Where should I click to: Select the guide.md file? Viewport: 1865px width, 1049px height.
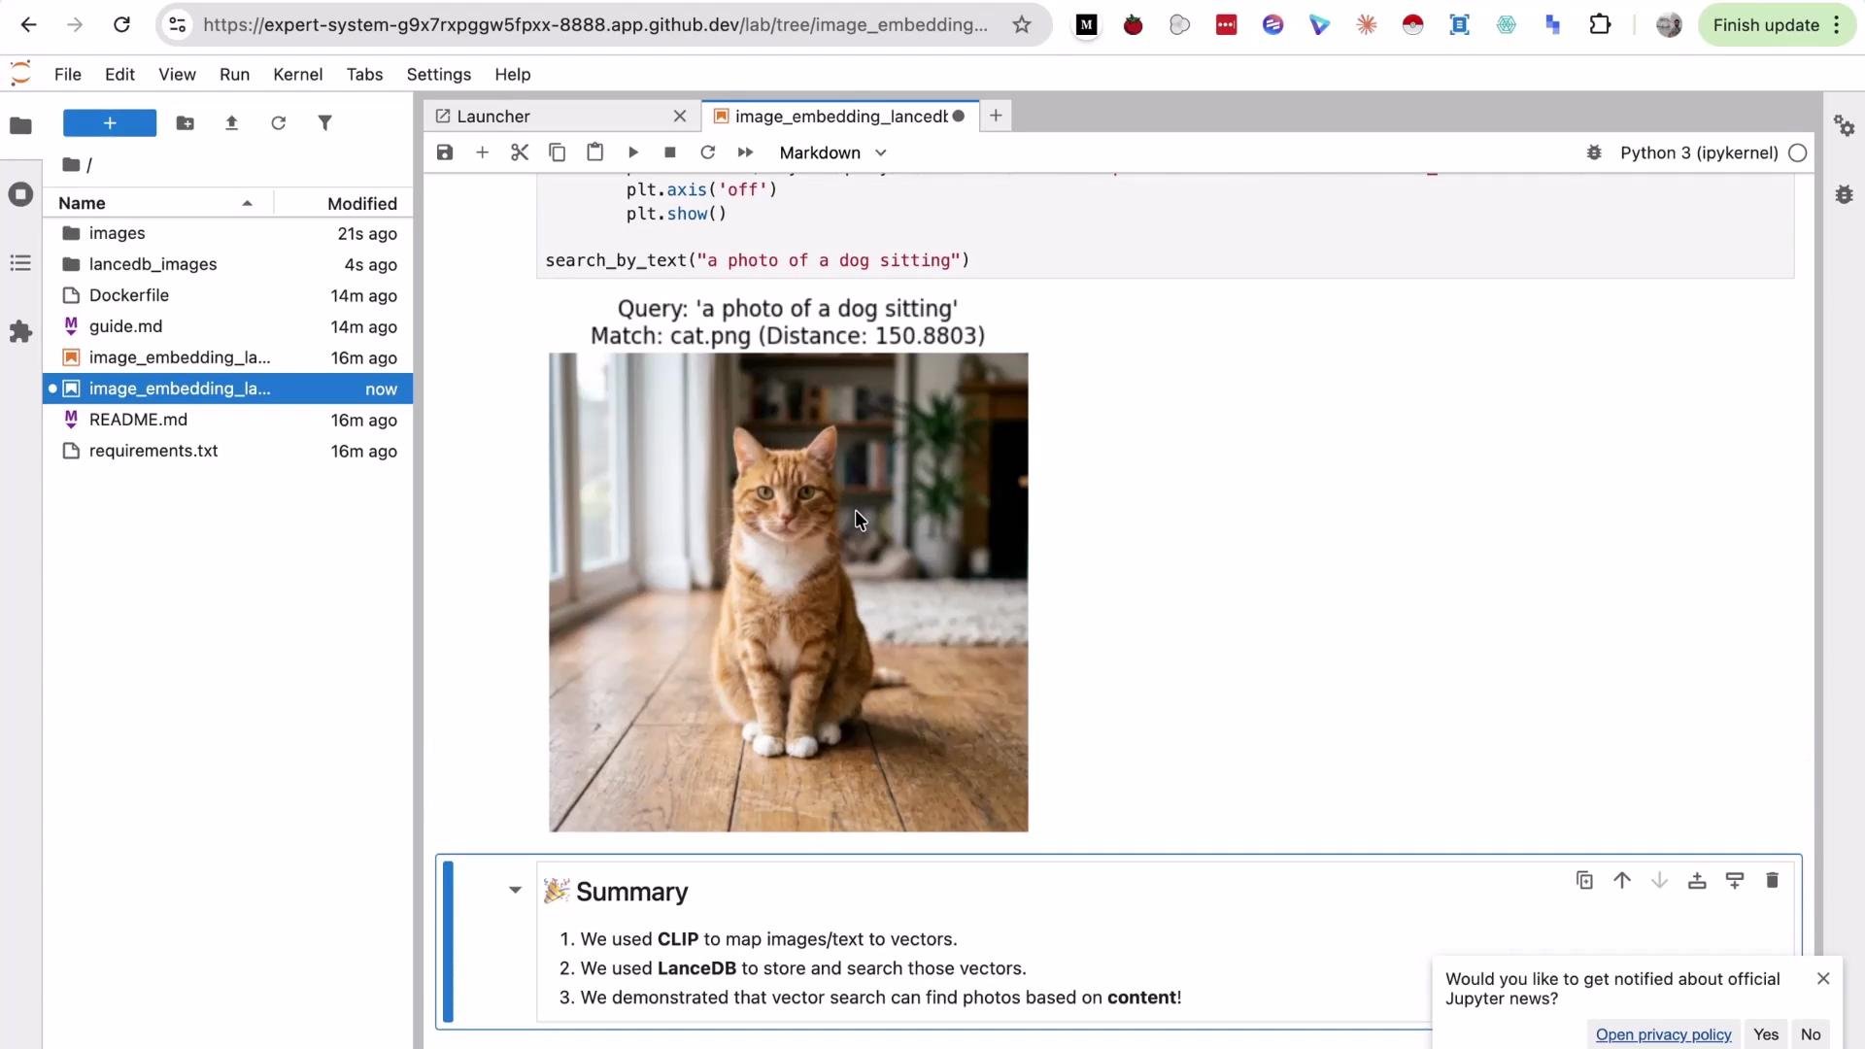(x=228, y=326)
